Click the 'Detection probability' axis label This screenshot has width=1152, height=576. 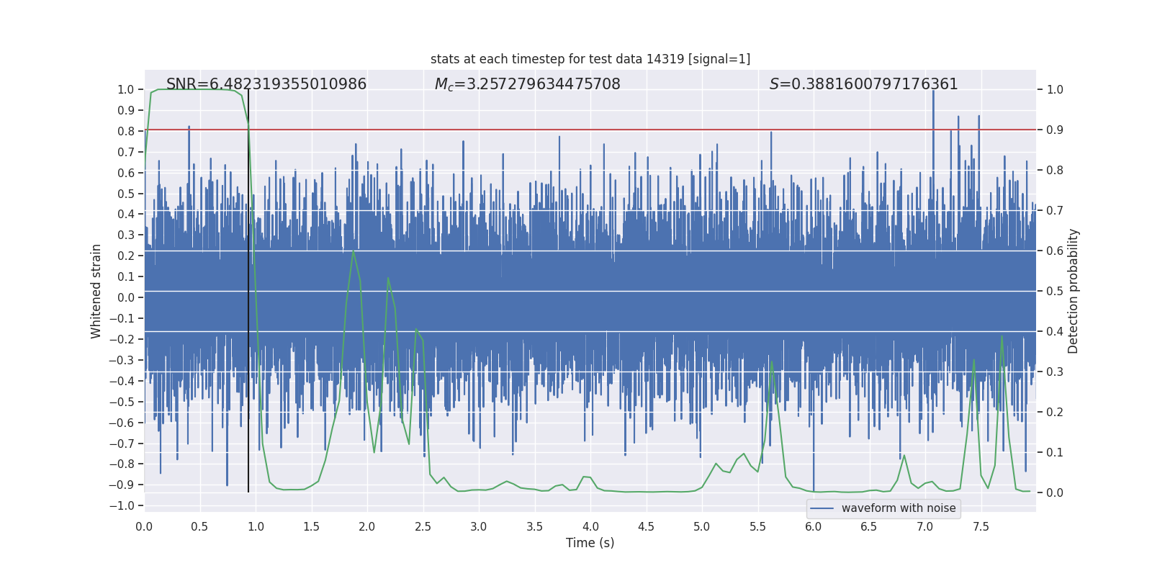coord(1074,291)
